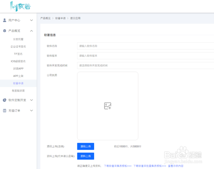Click 提交应用 in the breadcrumb

pyautogui.click(x=75, y=18)
